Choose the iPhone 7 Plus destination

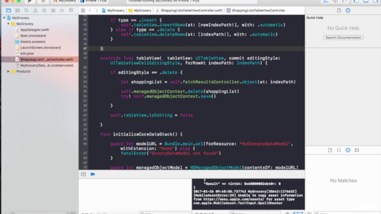click(93, 1)
